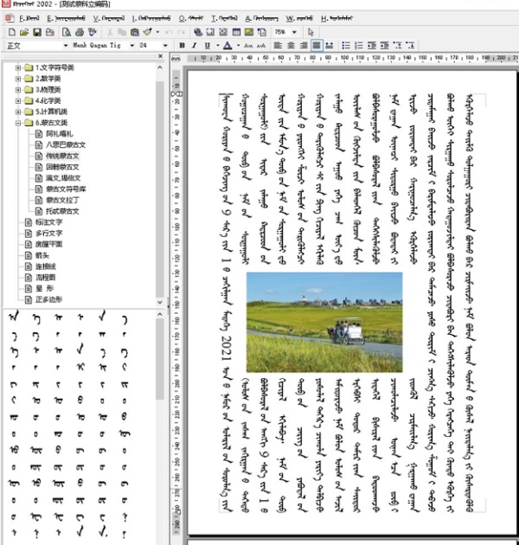Open print preview with the magnifier page icon
This screenshot has width=519, height=545.
[66, 32]
